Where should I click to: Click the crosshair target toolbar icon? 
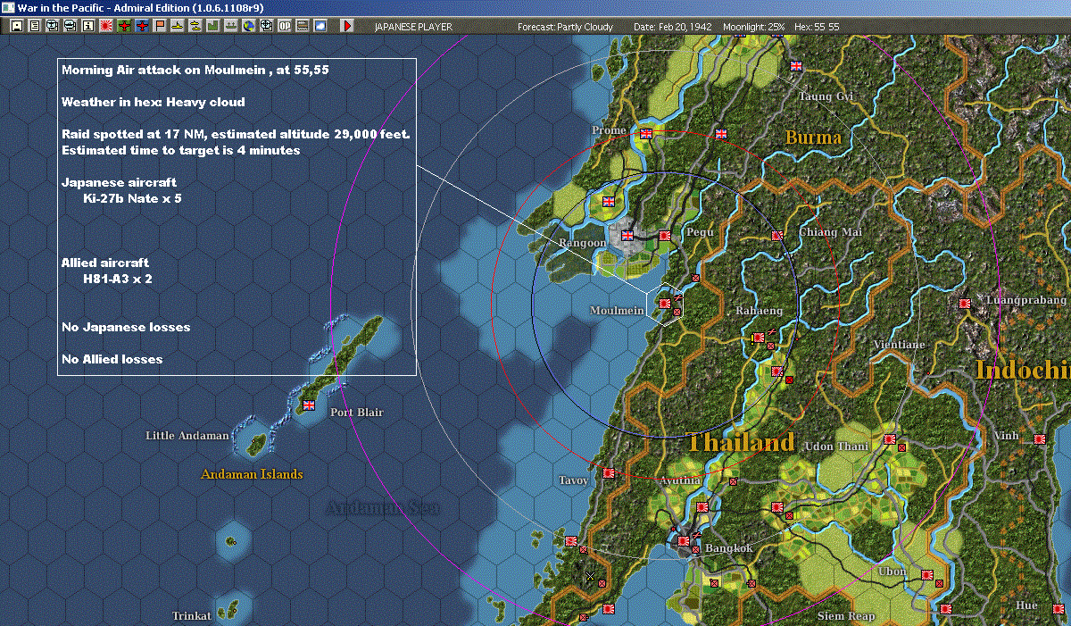(267, 26)
